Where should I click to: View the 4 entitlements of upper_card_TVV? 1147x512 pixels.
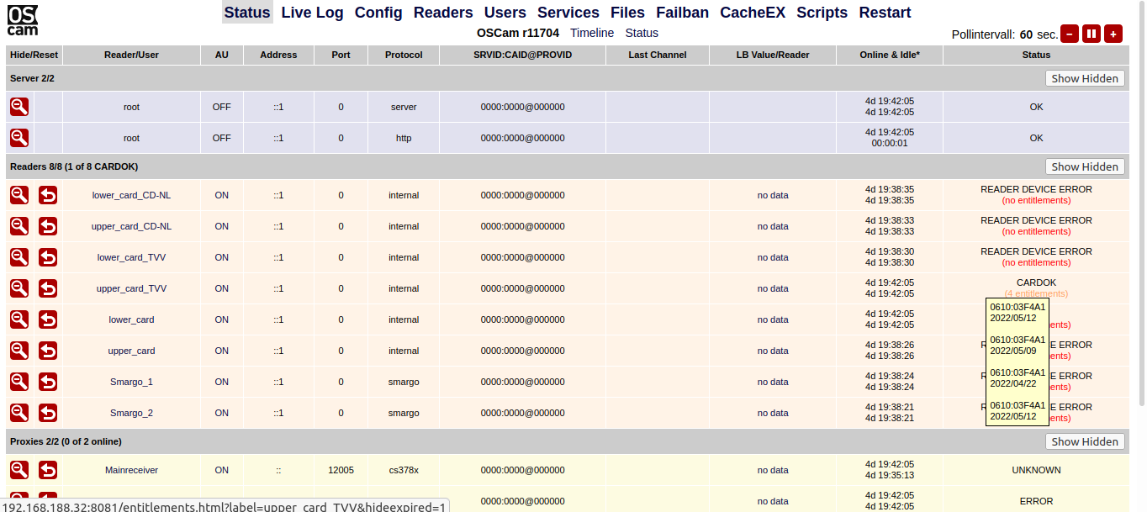pyautogui.click(x=1036, y=293)
